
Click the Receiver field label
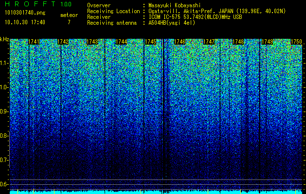99,17
